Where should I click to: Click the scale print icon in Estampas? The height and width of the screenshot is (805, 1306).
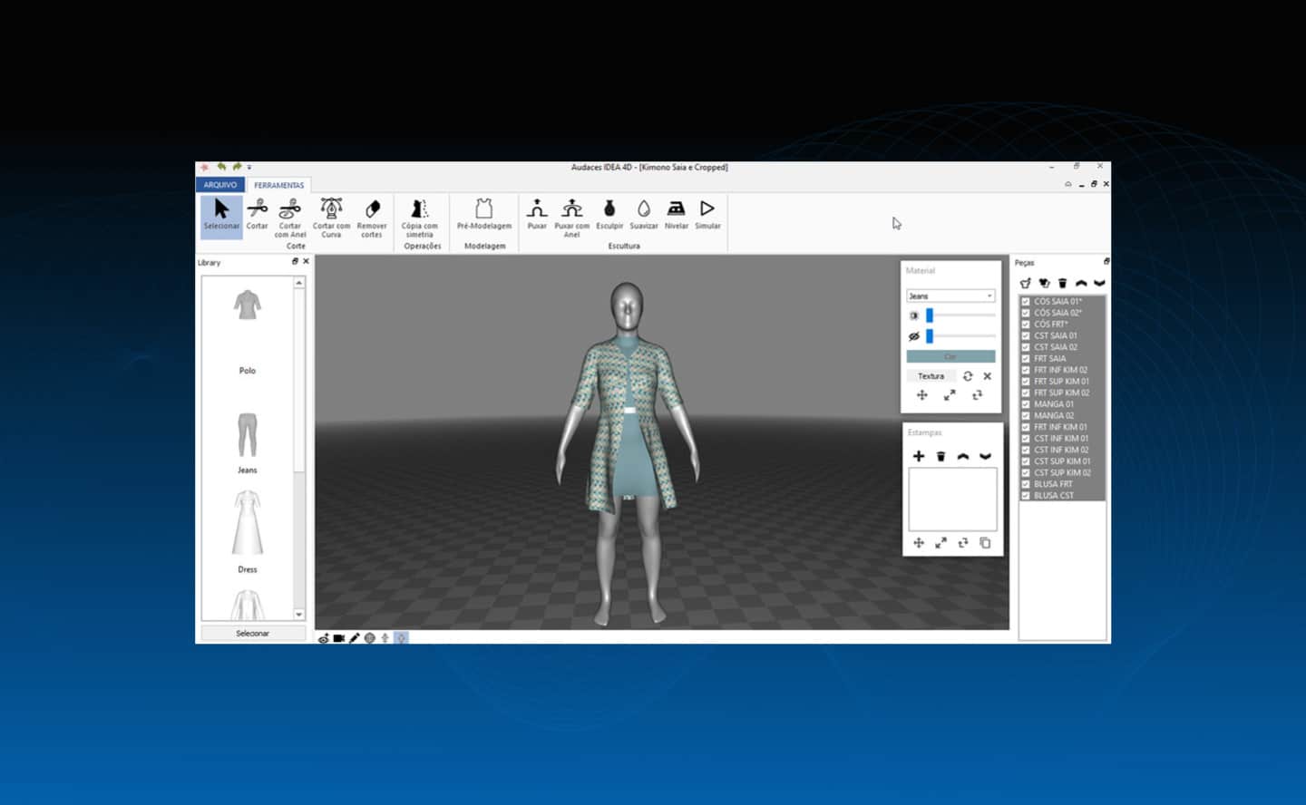click(x=941, y=543)
